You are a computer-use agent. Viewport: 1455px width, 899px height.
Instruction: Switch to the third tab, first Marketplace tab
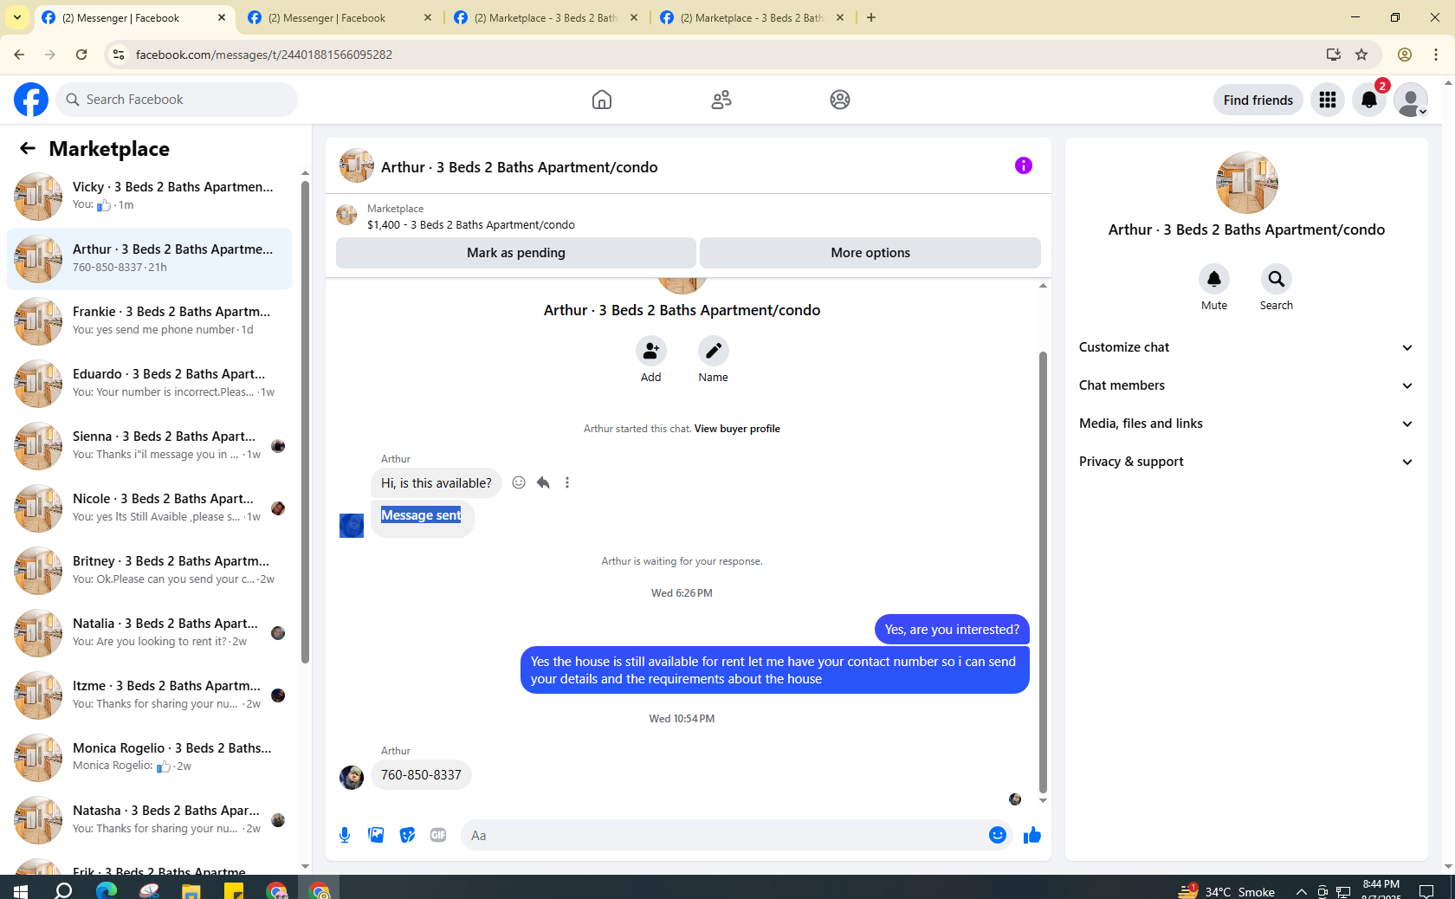point(546,17)
